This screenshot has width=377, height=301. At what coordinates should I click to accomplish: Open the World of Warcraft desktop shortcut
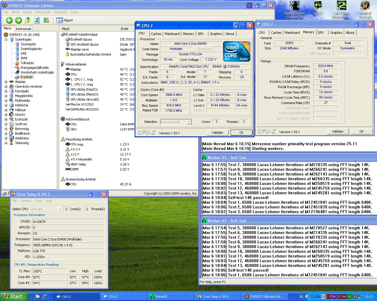pos(365,10)
